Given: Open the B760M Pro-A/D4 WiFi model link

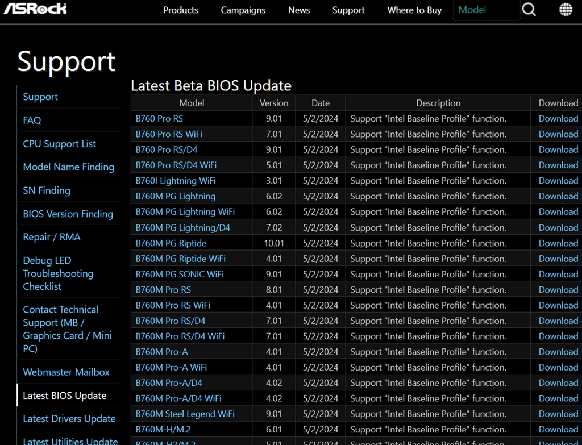Looking at the screenshot, I should (178, 398).
